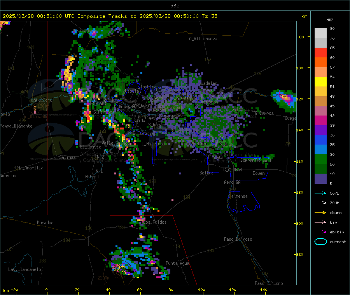Click the 'Morados' map label

click(45, 223)
